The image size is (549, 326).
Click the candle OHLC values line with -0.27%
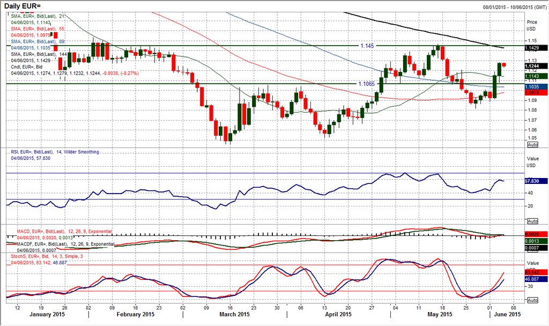click(x=75, y=73)
